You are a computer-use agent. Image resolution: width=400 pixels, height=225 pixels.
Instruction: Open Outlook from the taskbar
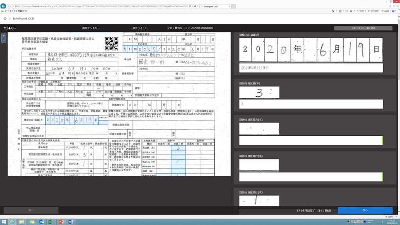coord(42,222)
